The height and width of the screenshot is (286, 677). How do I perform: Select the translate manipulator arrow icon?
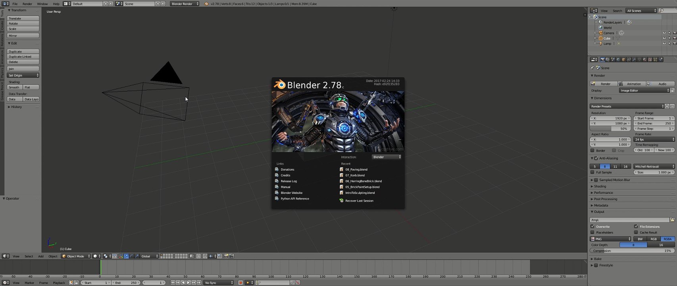(126, 256)
